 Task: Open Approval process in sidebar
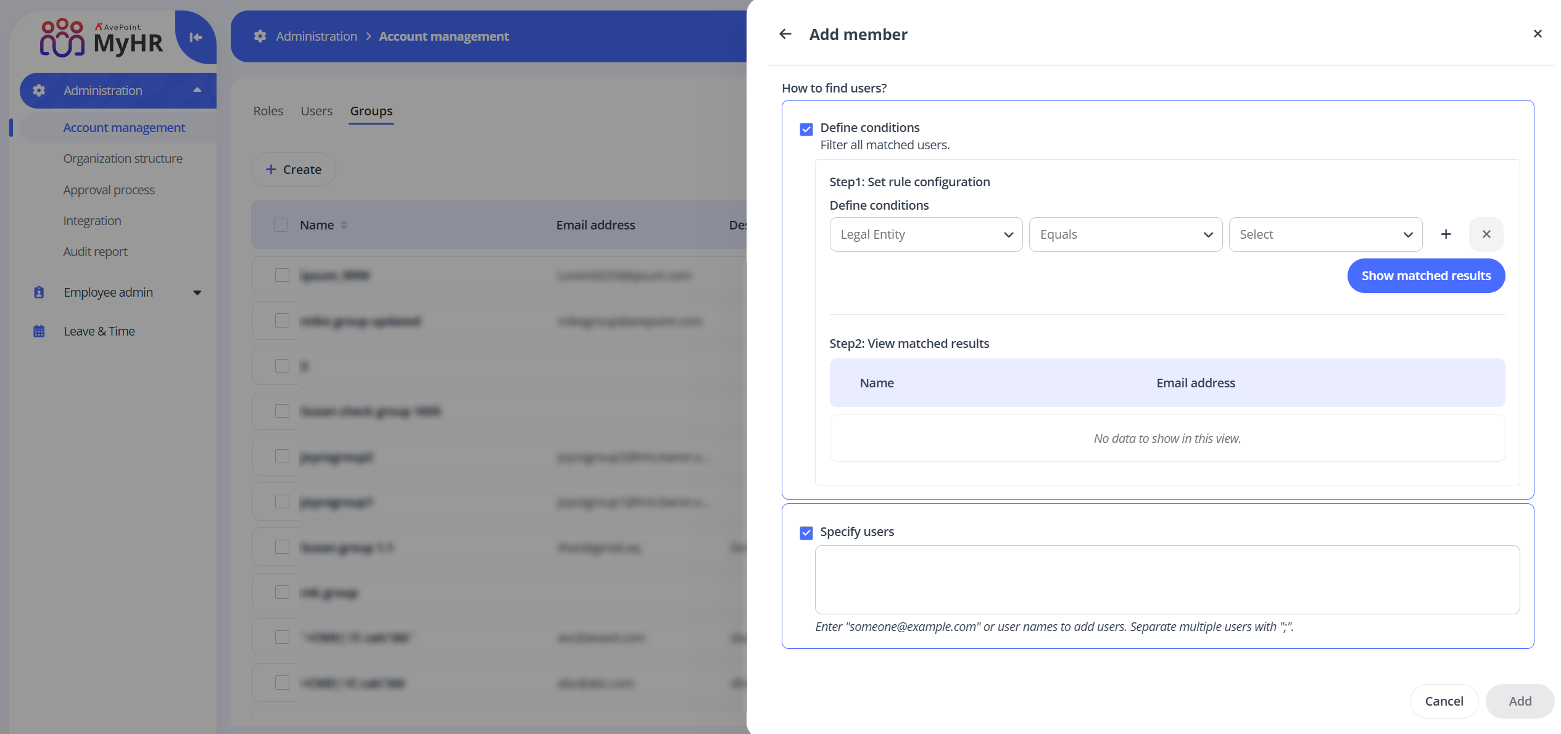[x=109, y=190]
